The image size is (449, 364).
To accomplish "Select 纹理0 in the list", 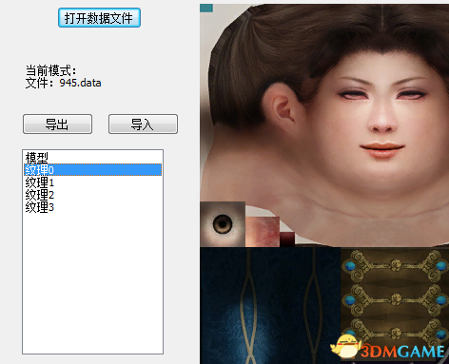I will (92, 170).
